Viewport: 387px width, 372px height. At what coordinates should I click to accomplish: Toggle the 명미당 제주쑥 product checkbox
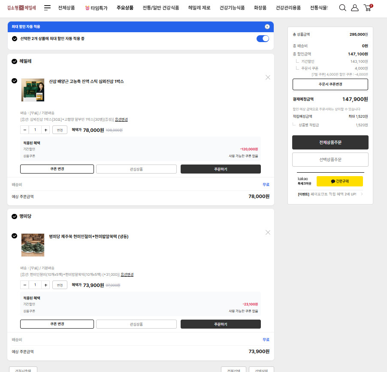pyautogui.click(x=14, y=236)
